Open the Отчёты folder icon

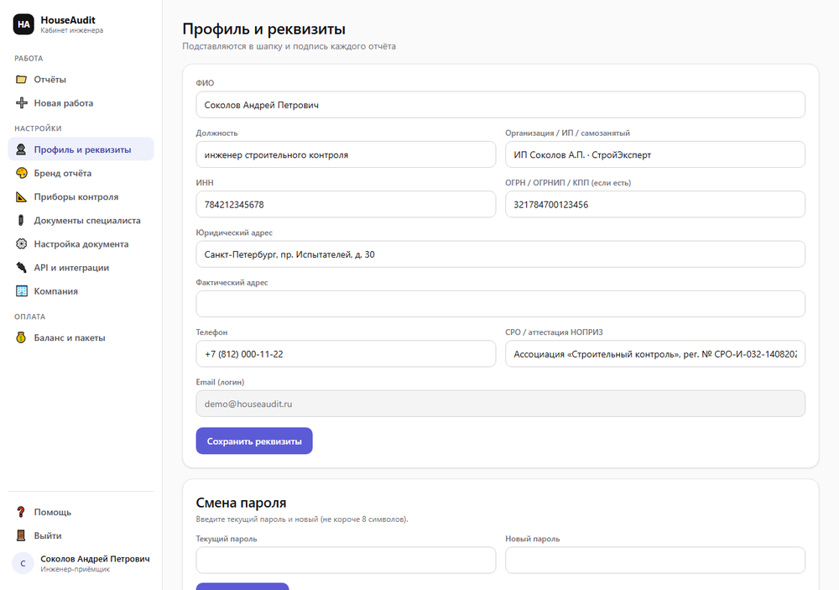click(22, 79)
